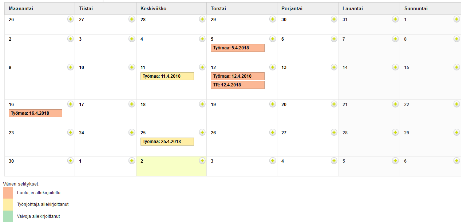The height and width of the screenshot is (224, 463).
Task: Click the plus icon on Wednesday 11
Action: (202, 67)
